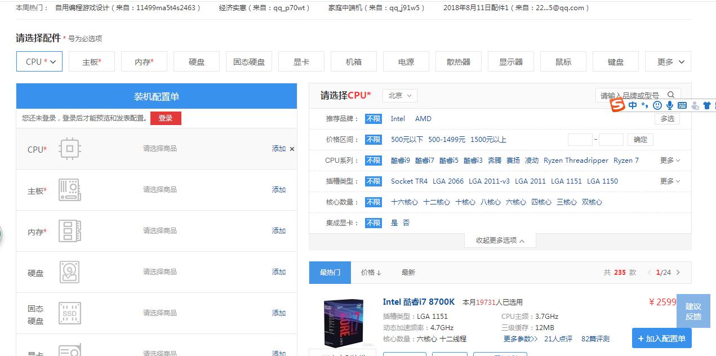Choose 是 under 集成显卡 filter
This screenshot has height=356, width=716.
tap(394, 222)
